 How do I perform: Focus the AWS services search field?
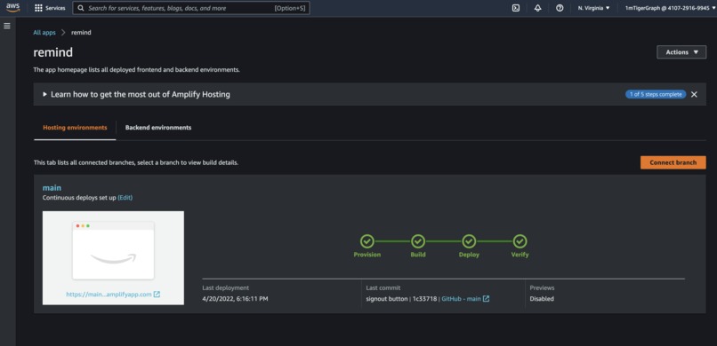pyautogui.click(x=191, y=8)
